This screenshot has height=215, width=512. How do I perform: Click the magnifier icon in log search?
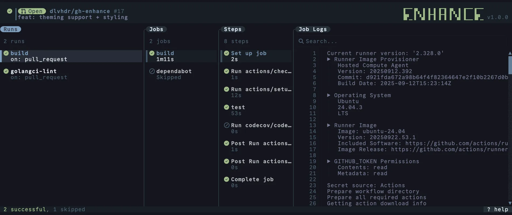301,41
